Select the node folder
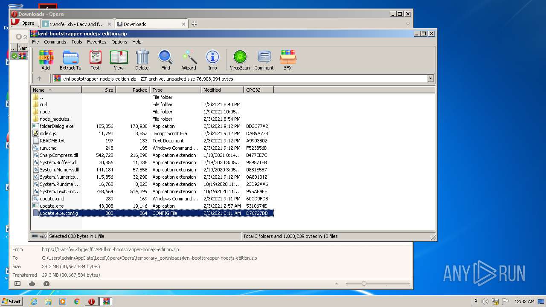The height and width of the screenshot is (307, 546). pos(45,112)
